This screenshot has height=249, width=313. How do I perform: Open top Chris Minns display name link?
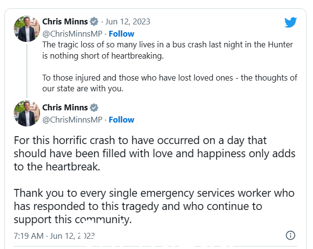[65, 21]
